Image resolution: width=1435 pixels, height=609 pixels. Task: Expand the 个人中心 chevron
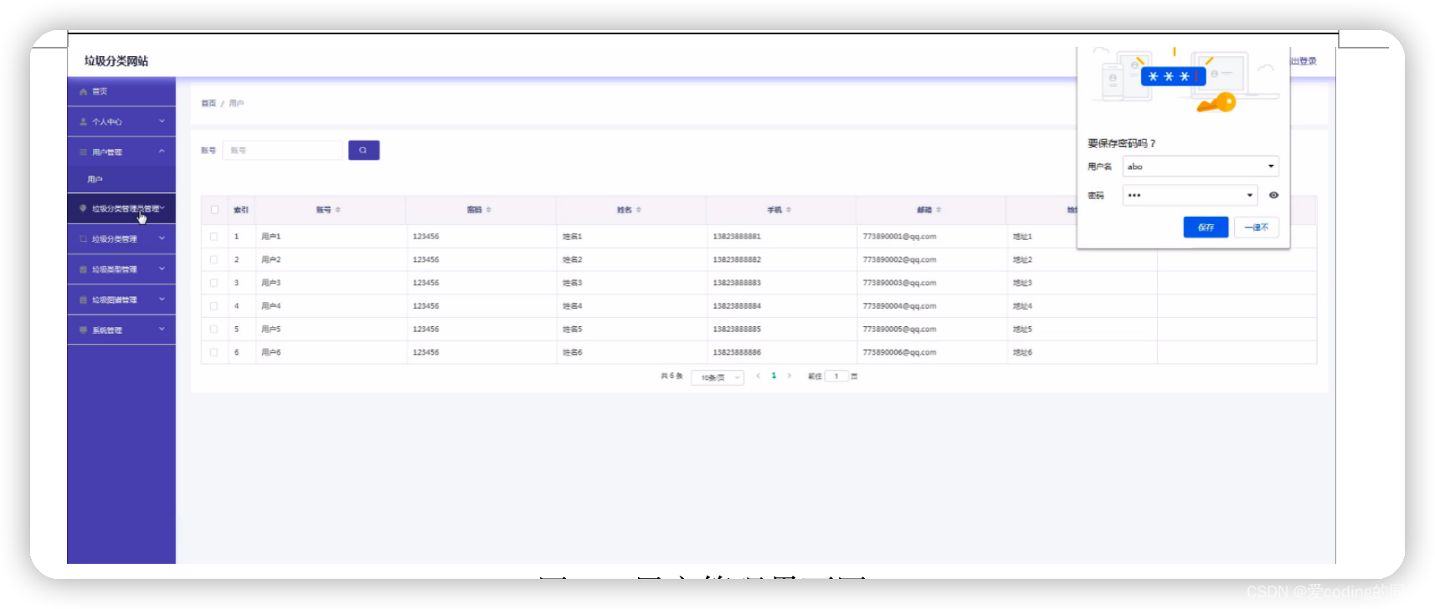(x=162, y=121)
